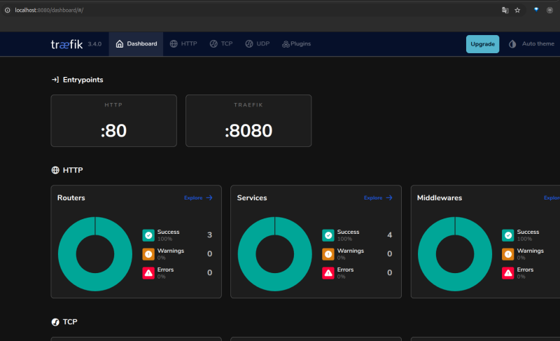Open the TCP navigation tab
560x341 pixels.
point(221,43)
